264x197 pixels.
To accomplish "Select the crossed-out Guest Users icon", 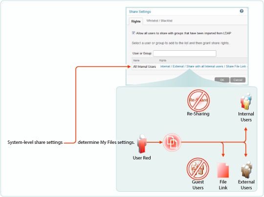I will pos(198,168).
